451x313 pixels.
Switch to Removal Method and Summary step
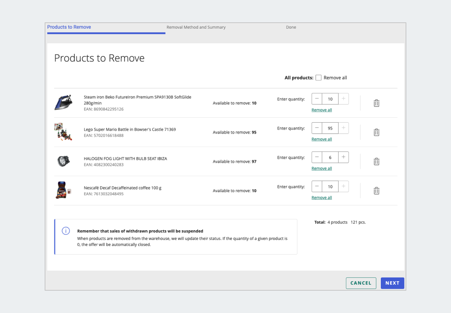(x=196, y=27)
